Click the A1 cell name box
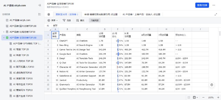This screenshot has width=221, height=100. pos(48,26)
